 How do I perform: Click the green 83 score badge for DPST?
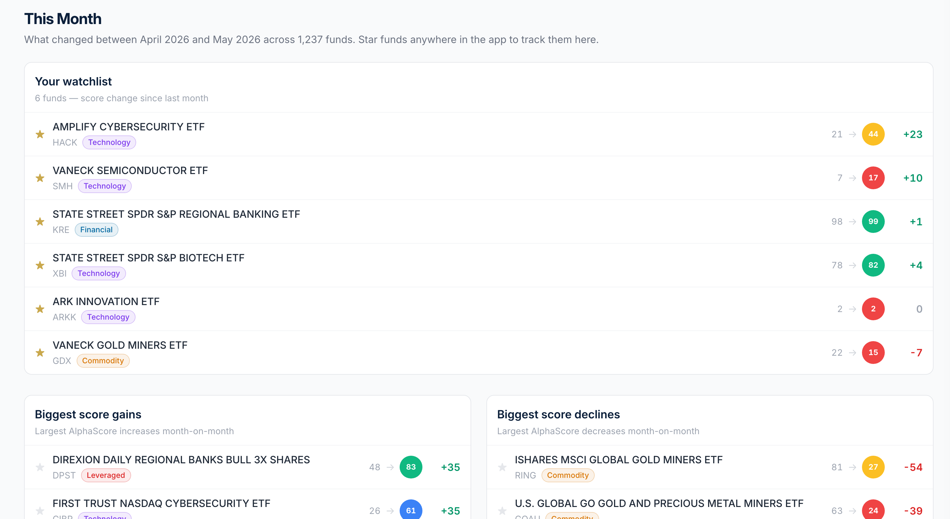point(411,467)
